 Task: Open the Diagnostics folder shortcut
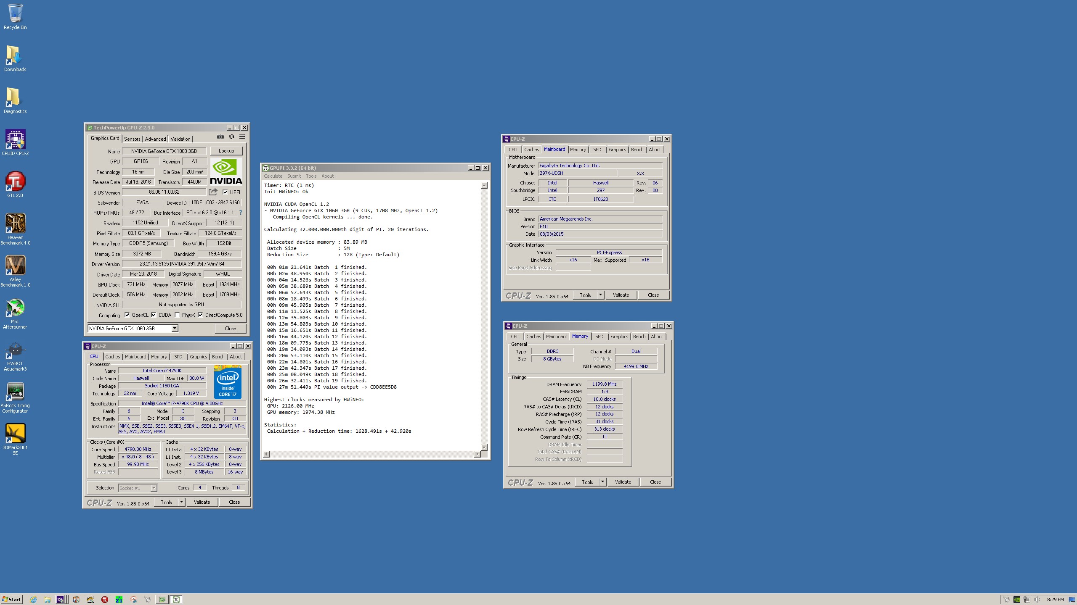click(x=15, y=101)
